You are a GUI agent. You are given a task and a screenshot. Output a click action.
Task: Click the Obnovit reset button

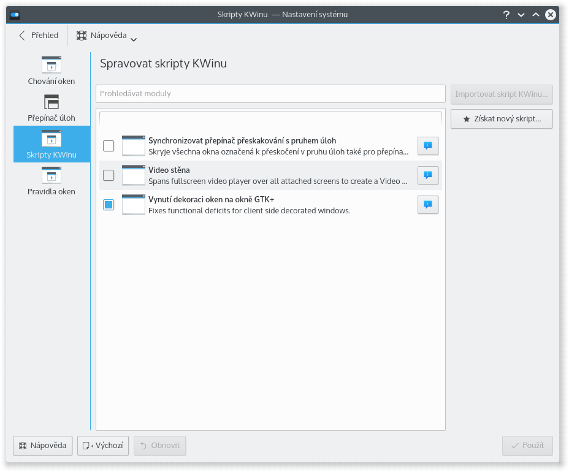(x=160, y=446)
